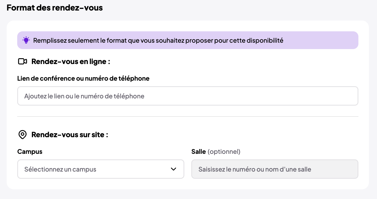Click the downward chevron in the Campus field
The width and height of the screenshot is (377, 199).
tap(174, 169)
